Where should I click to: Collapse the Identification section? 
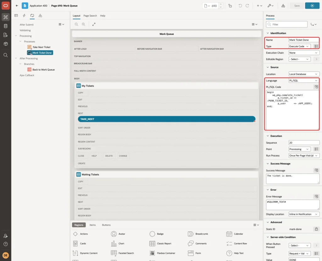[268, 33]
